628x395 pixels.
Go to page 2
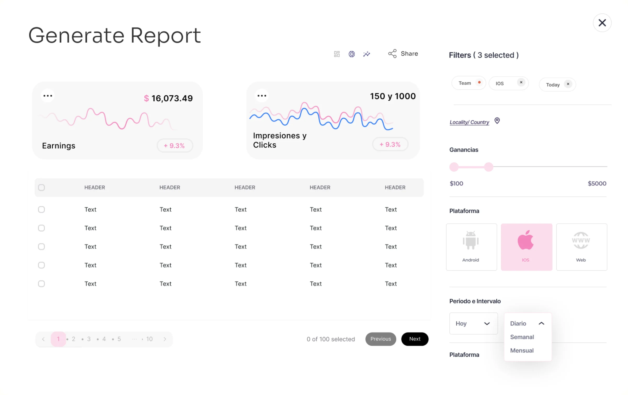(x=74, y=339)
